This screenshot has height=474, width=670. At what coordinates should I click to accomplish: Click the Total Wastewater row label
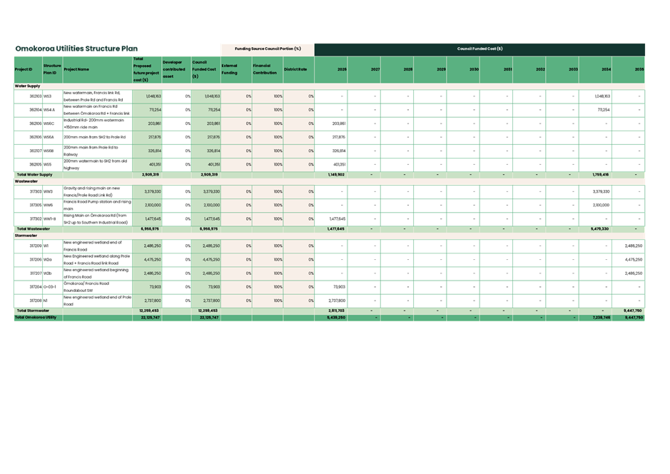point(34,228)
